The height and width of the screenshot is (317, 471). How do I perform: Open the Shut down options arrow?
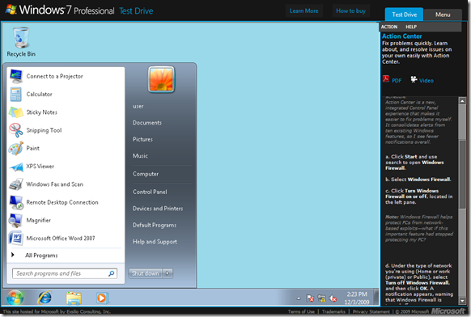click(168, 273)
